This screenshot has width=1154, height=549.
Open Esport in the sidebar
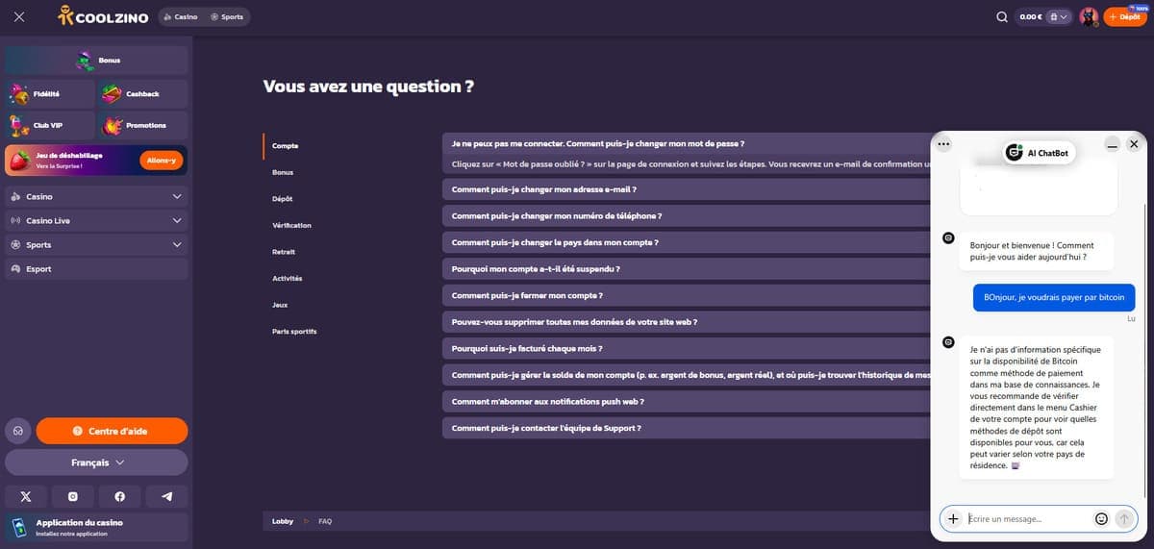[96, 268]
